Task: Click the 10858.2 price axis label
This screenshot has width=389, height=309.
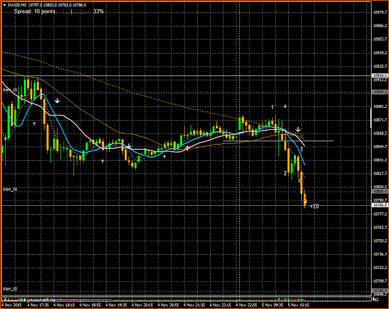Action: click(380, 133)
